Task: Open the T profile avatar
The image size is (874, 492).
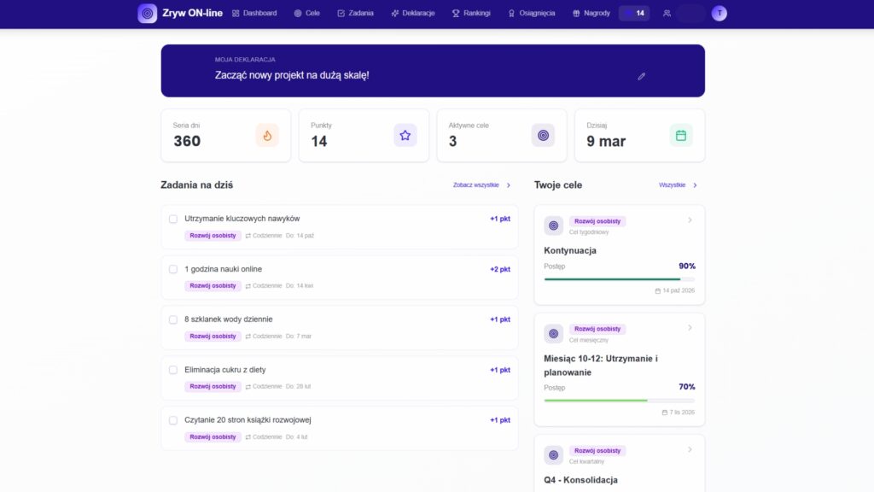Action: coord(720,14)
